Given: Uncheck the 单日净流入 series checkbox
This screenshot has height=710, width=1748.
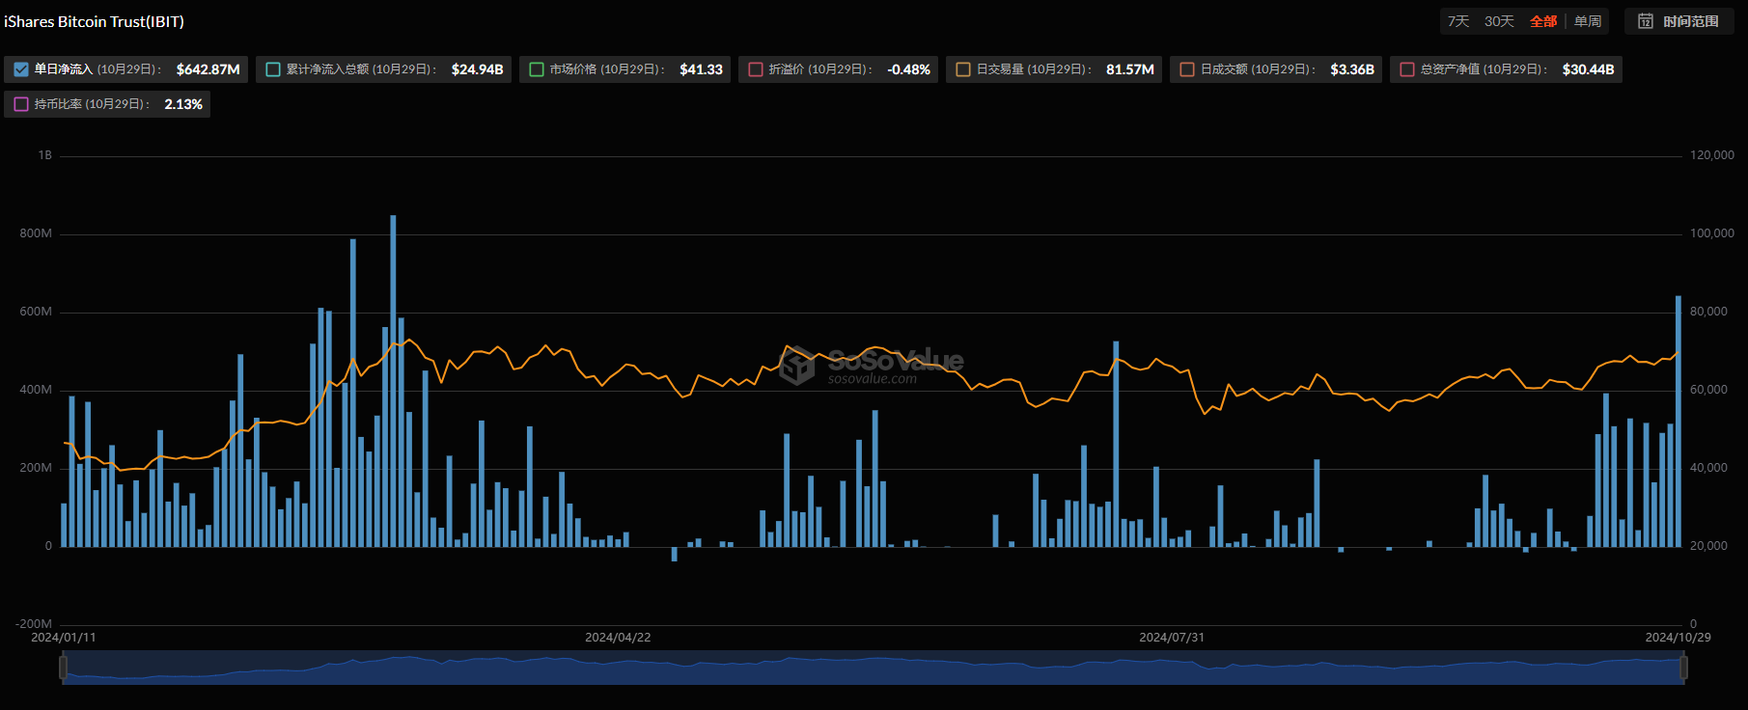Looking at the screenshot, I should tap(21, 69).
